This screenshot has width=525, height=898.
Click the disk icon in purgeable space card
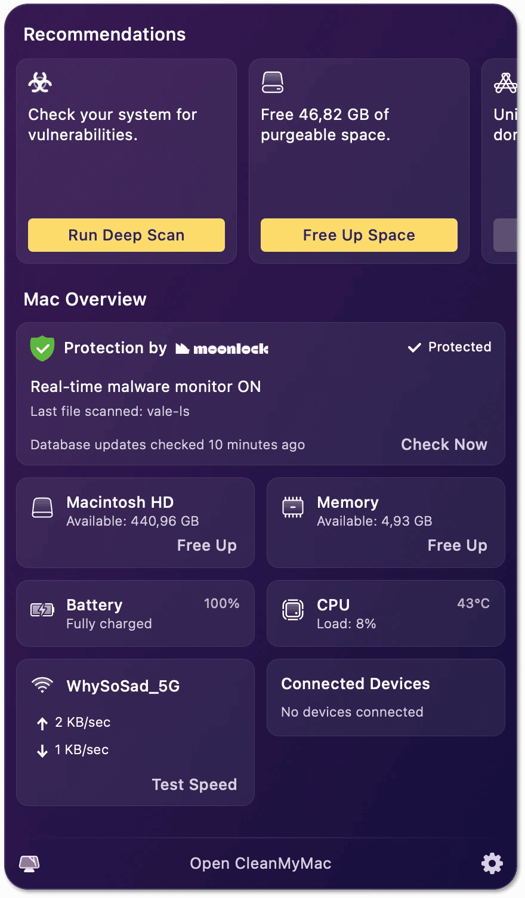click(x=273, y=82)
